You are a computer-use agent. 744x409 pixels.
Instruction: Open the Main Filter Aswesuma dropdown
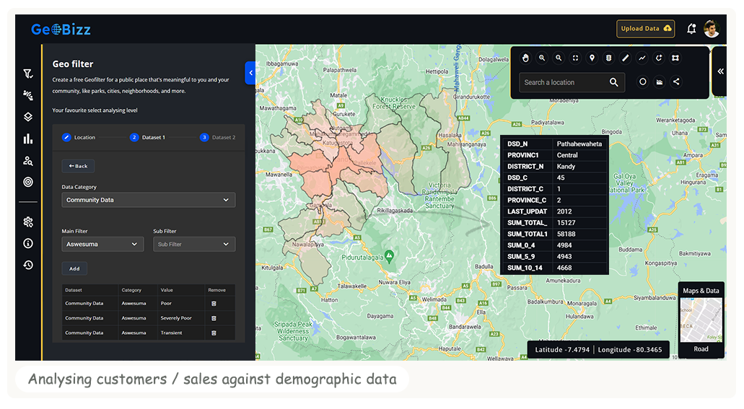click(102, 244)
